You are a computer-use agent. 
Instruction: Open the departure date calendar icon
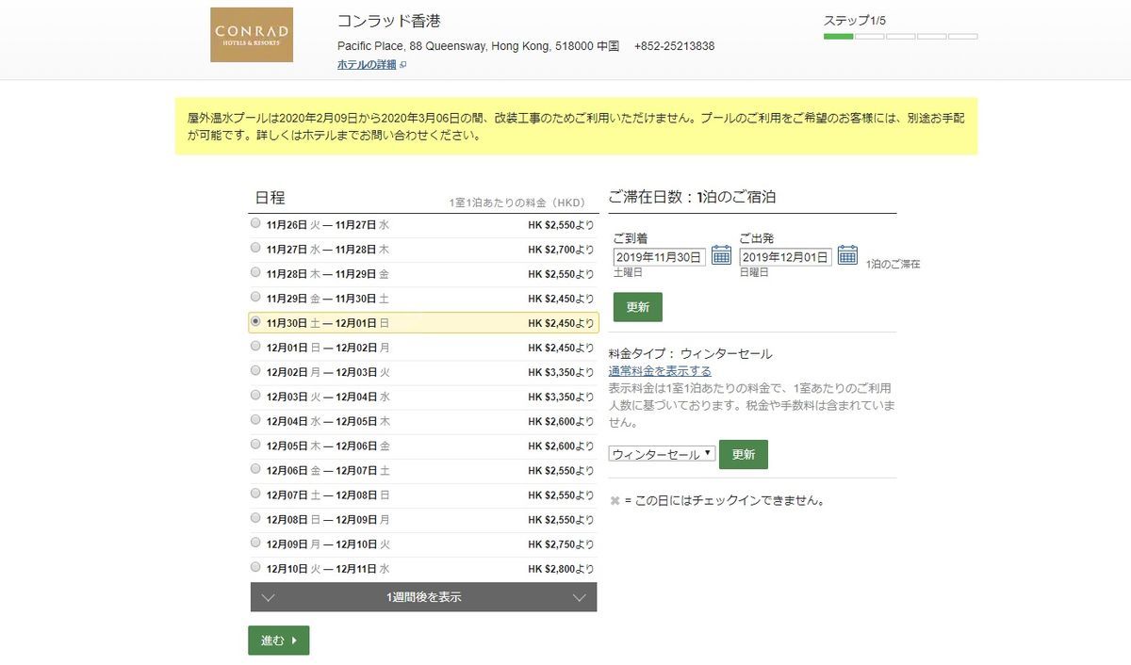click(847, 254)
